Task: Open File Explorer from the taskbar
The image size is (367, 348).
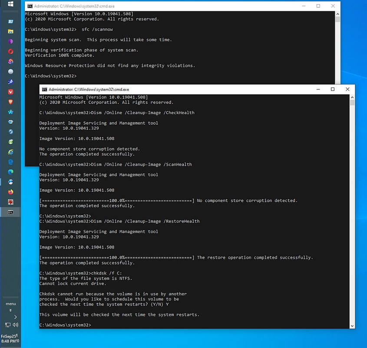Action: coord(10,31)
